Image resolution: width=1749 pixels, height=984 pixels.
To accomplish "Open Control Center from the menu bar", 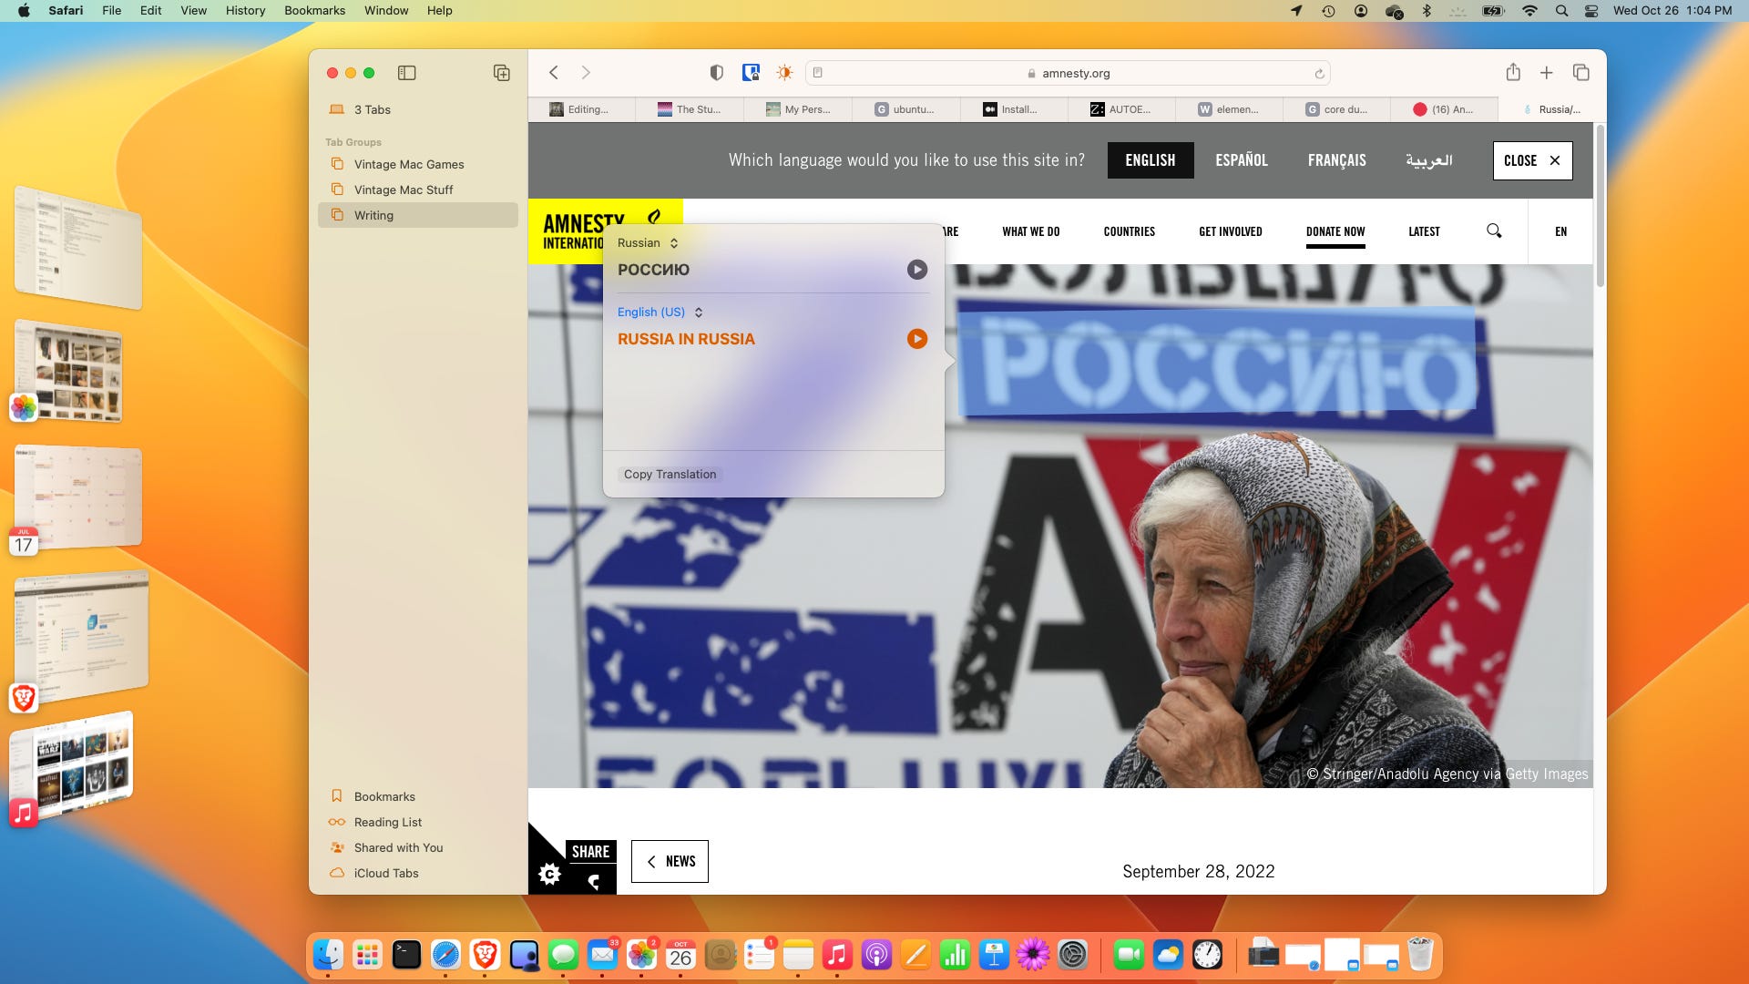I will point(1591,10).
